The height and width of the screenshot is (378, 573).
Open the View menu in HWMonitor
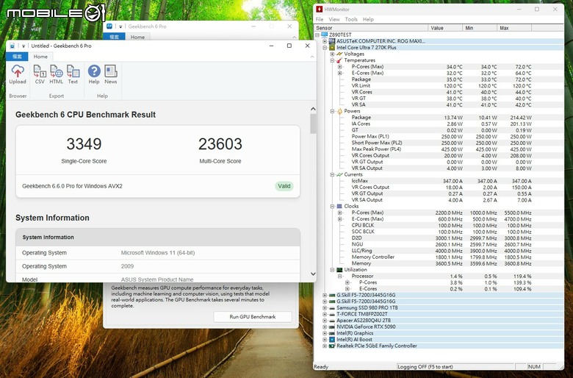coord(334,19)
